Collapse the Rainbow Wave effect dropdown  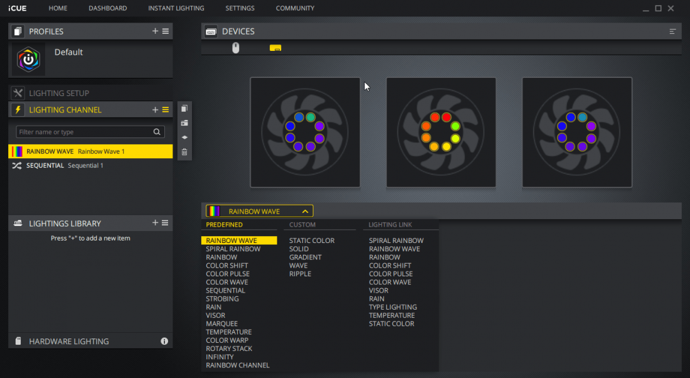305,212
